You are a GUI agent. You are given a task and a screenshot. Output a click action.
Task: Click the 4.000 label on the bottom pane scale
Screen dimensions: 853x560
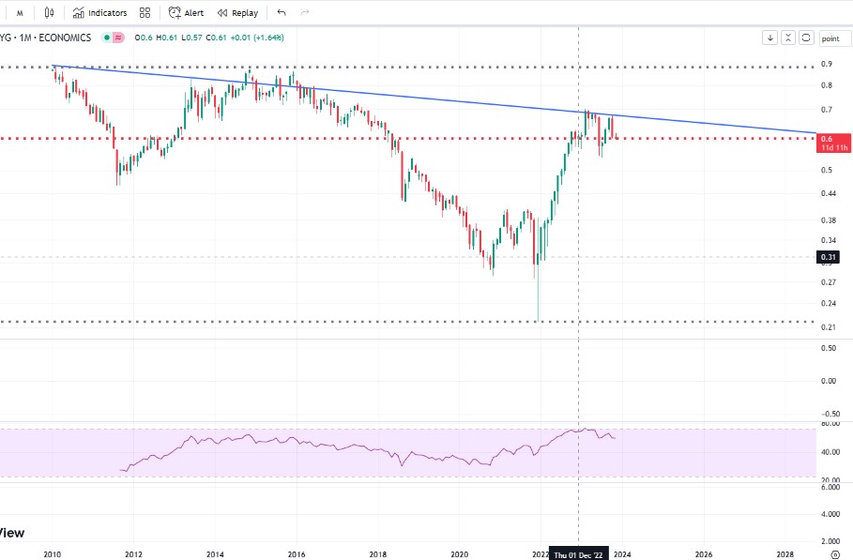[830, 514]
